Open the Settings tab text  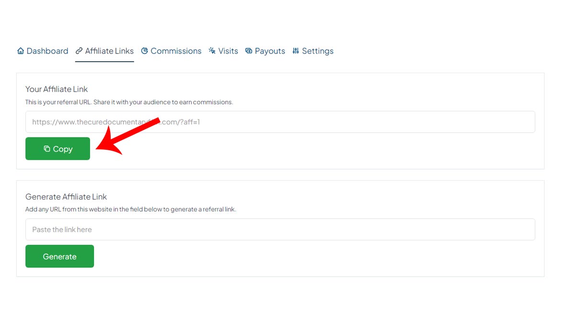click(318, 51)
